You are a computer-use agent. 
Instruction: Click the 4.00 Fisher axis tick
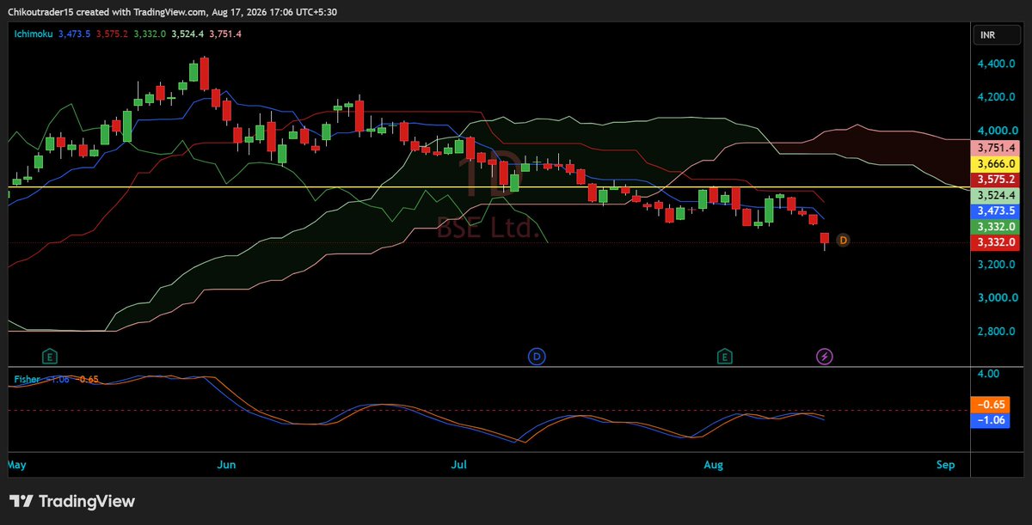pyautogui.click(x=987, y=375)
